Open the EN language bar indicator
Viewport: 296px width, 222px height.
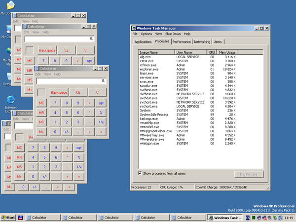248,218
